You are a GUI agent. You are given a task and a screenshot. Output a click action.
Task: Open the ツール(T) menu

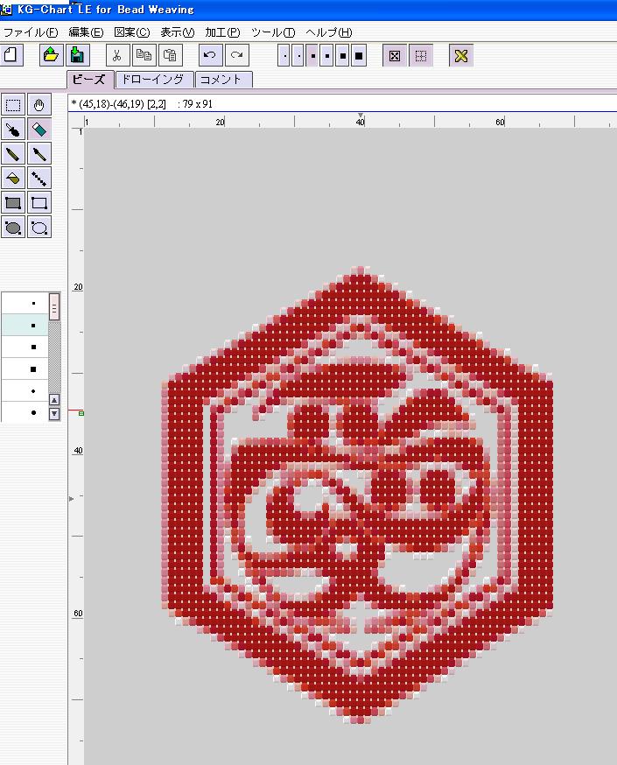[x=273, y=32]
